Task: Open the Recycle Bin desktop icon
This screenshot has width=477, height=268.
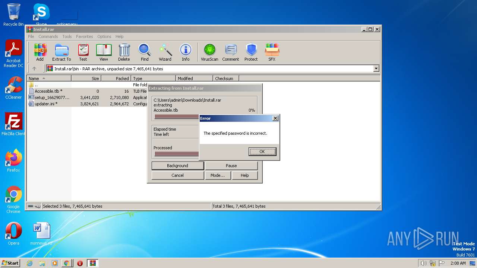Action: (13, 15)
